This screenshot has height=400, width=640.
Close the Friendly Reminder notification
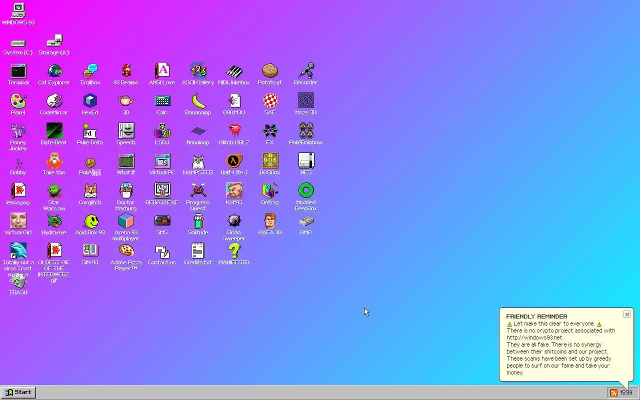pos(627,314)
